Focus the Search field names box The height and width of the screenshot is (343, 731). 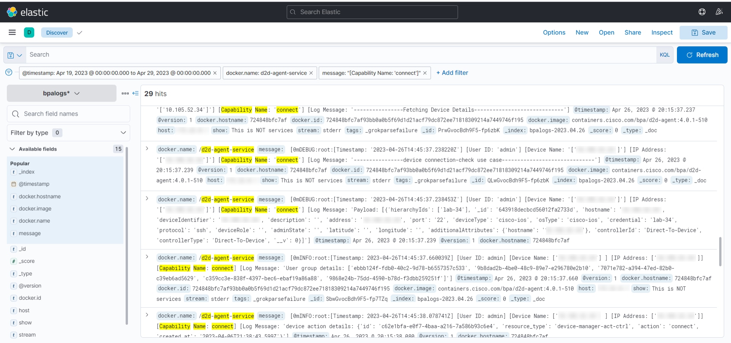(69, 114)
